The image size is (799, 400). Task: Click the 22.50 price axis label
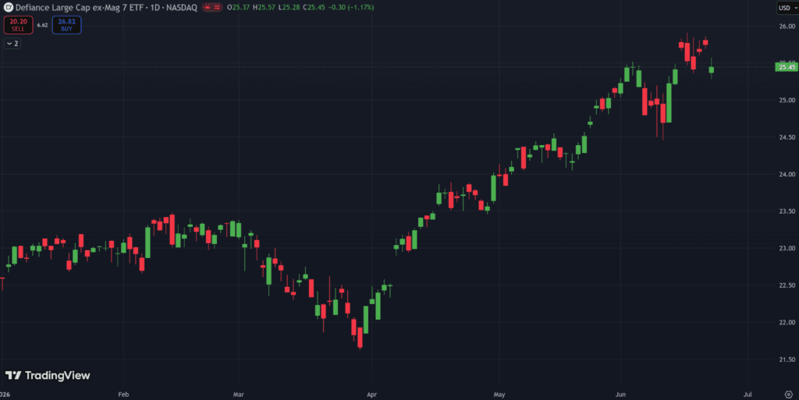coord(787,285)
